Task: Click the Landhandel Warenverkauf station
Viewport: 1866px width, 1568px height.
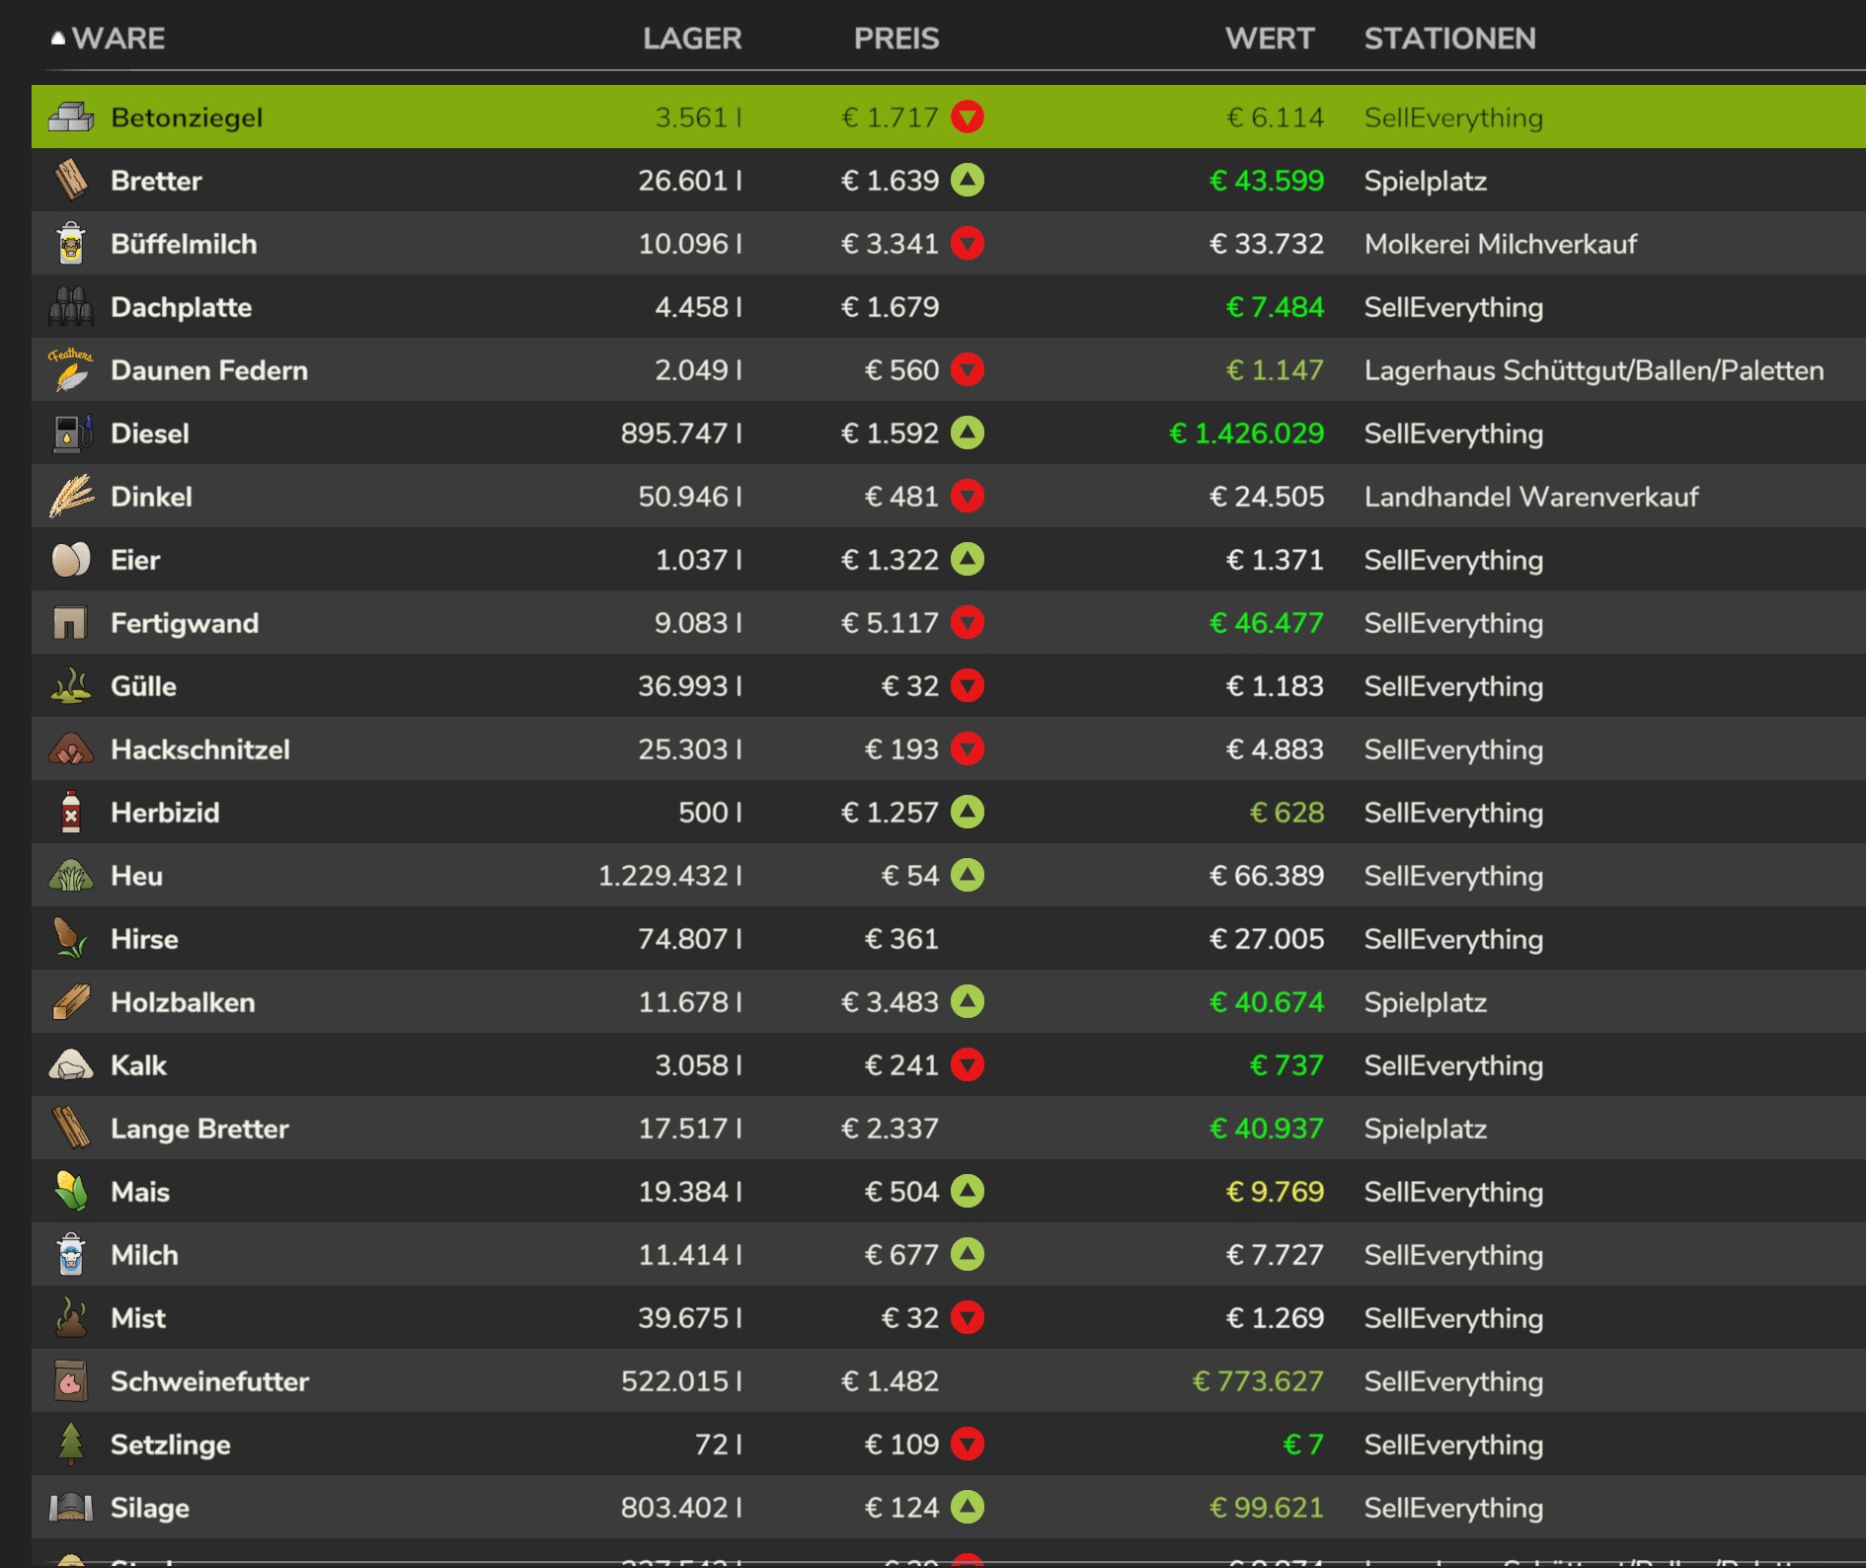Action: point(1531,497)
